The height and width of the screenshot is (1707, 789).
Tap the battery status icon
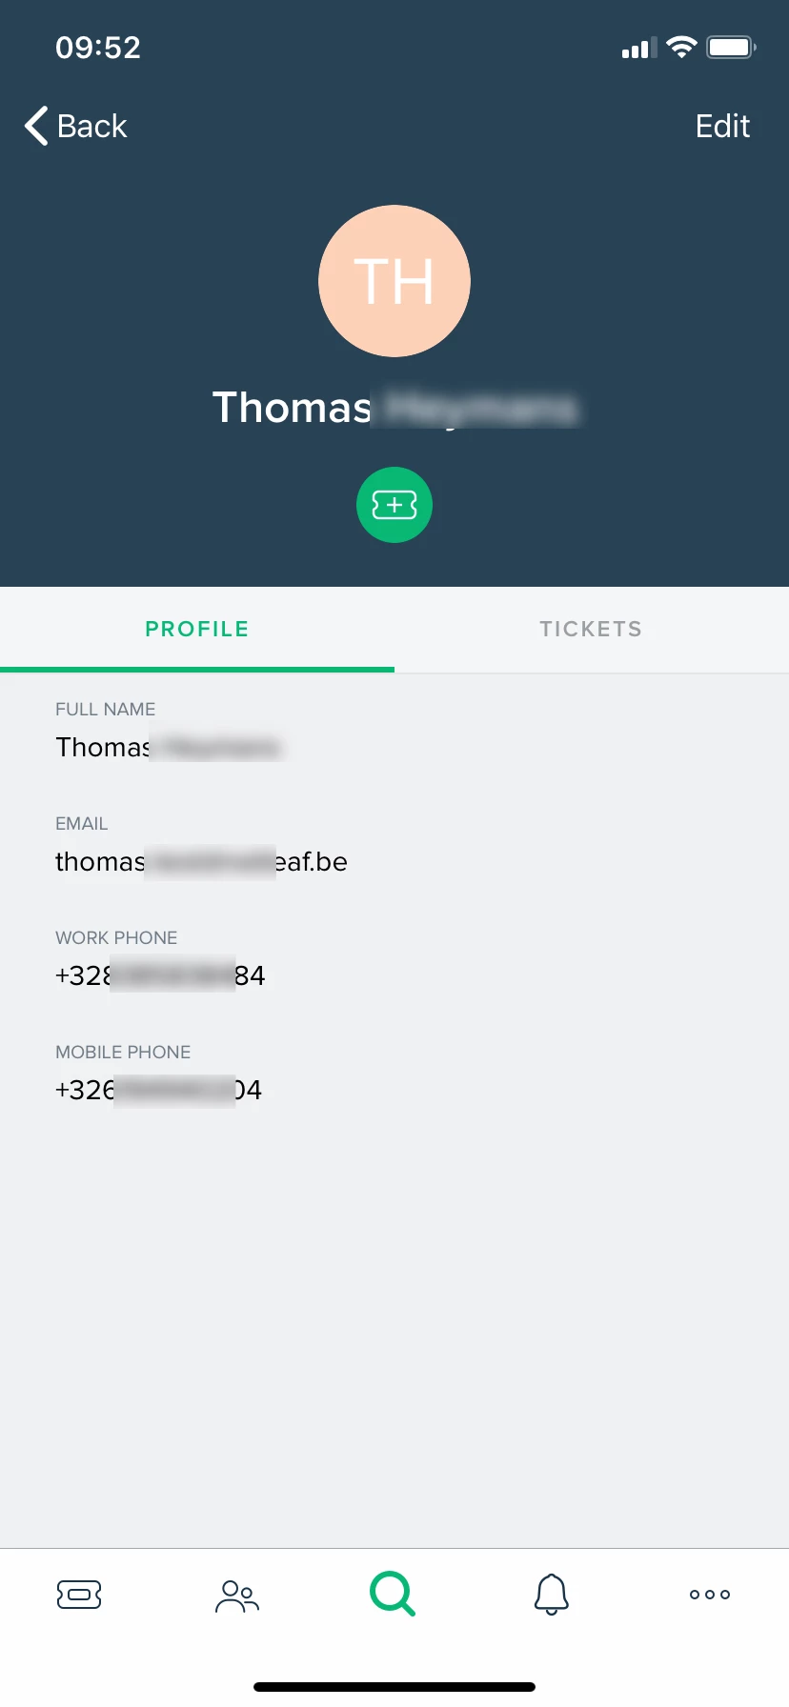(731, 47)
